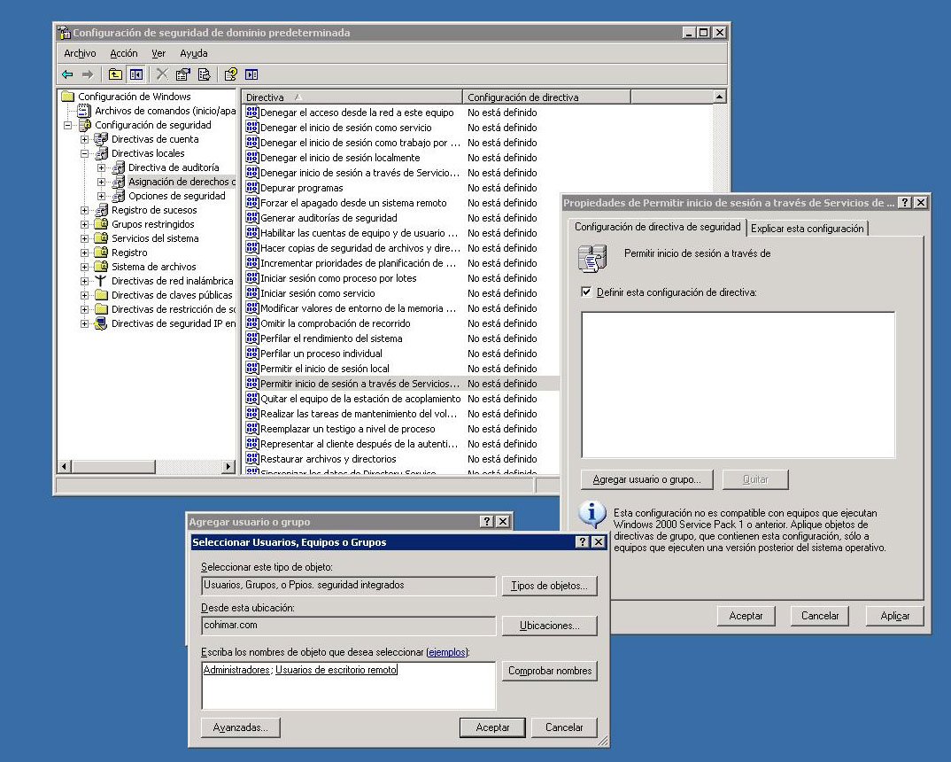Expand the Servicios del sistema node
The width and height of the screenshot is (951, 762).
84,238
